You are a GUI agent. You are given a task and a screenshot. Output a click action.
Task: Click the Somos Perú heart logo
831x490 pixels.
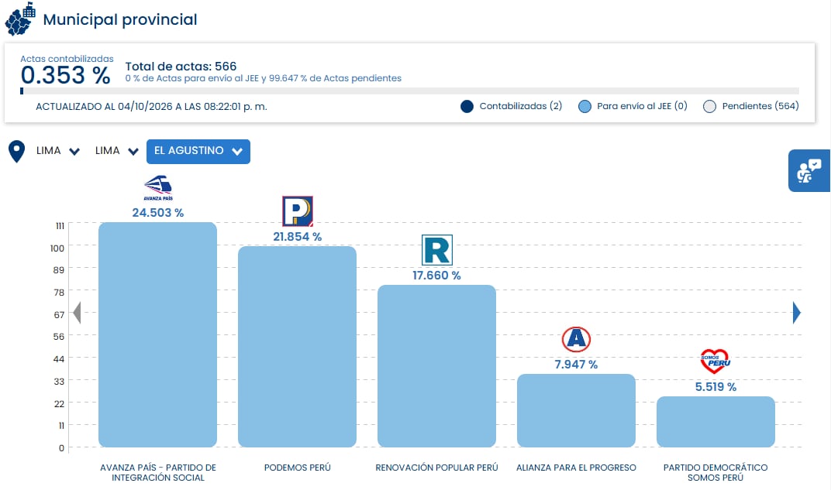(x=715, y=362)
